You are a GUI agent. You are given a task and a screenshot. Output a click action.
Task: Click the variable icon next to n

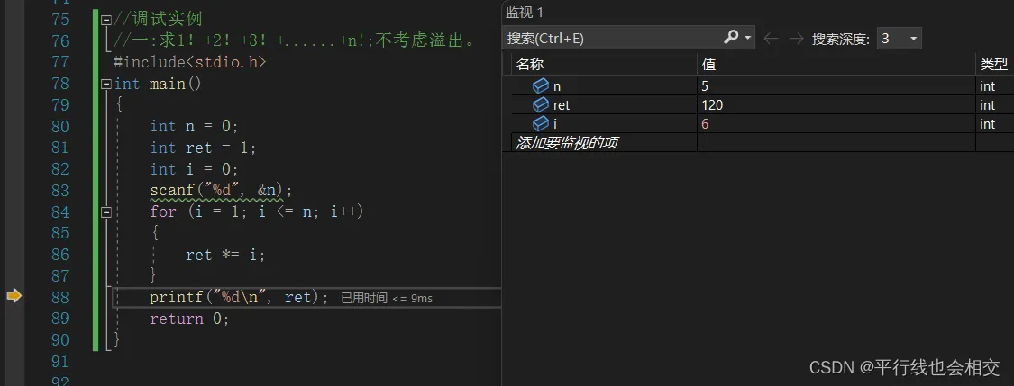click(x=541, y=86)
